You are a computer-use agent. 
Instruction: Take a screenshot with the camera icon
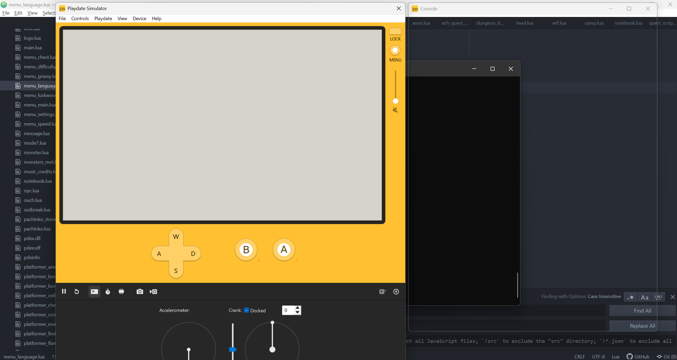tap(140, 291)
